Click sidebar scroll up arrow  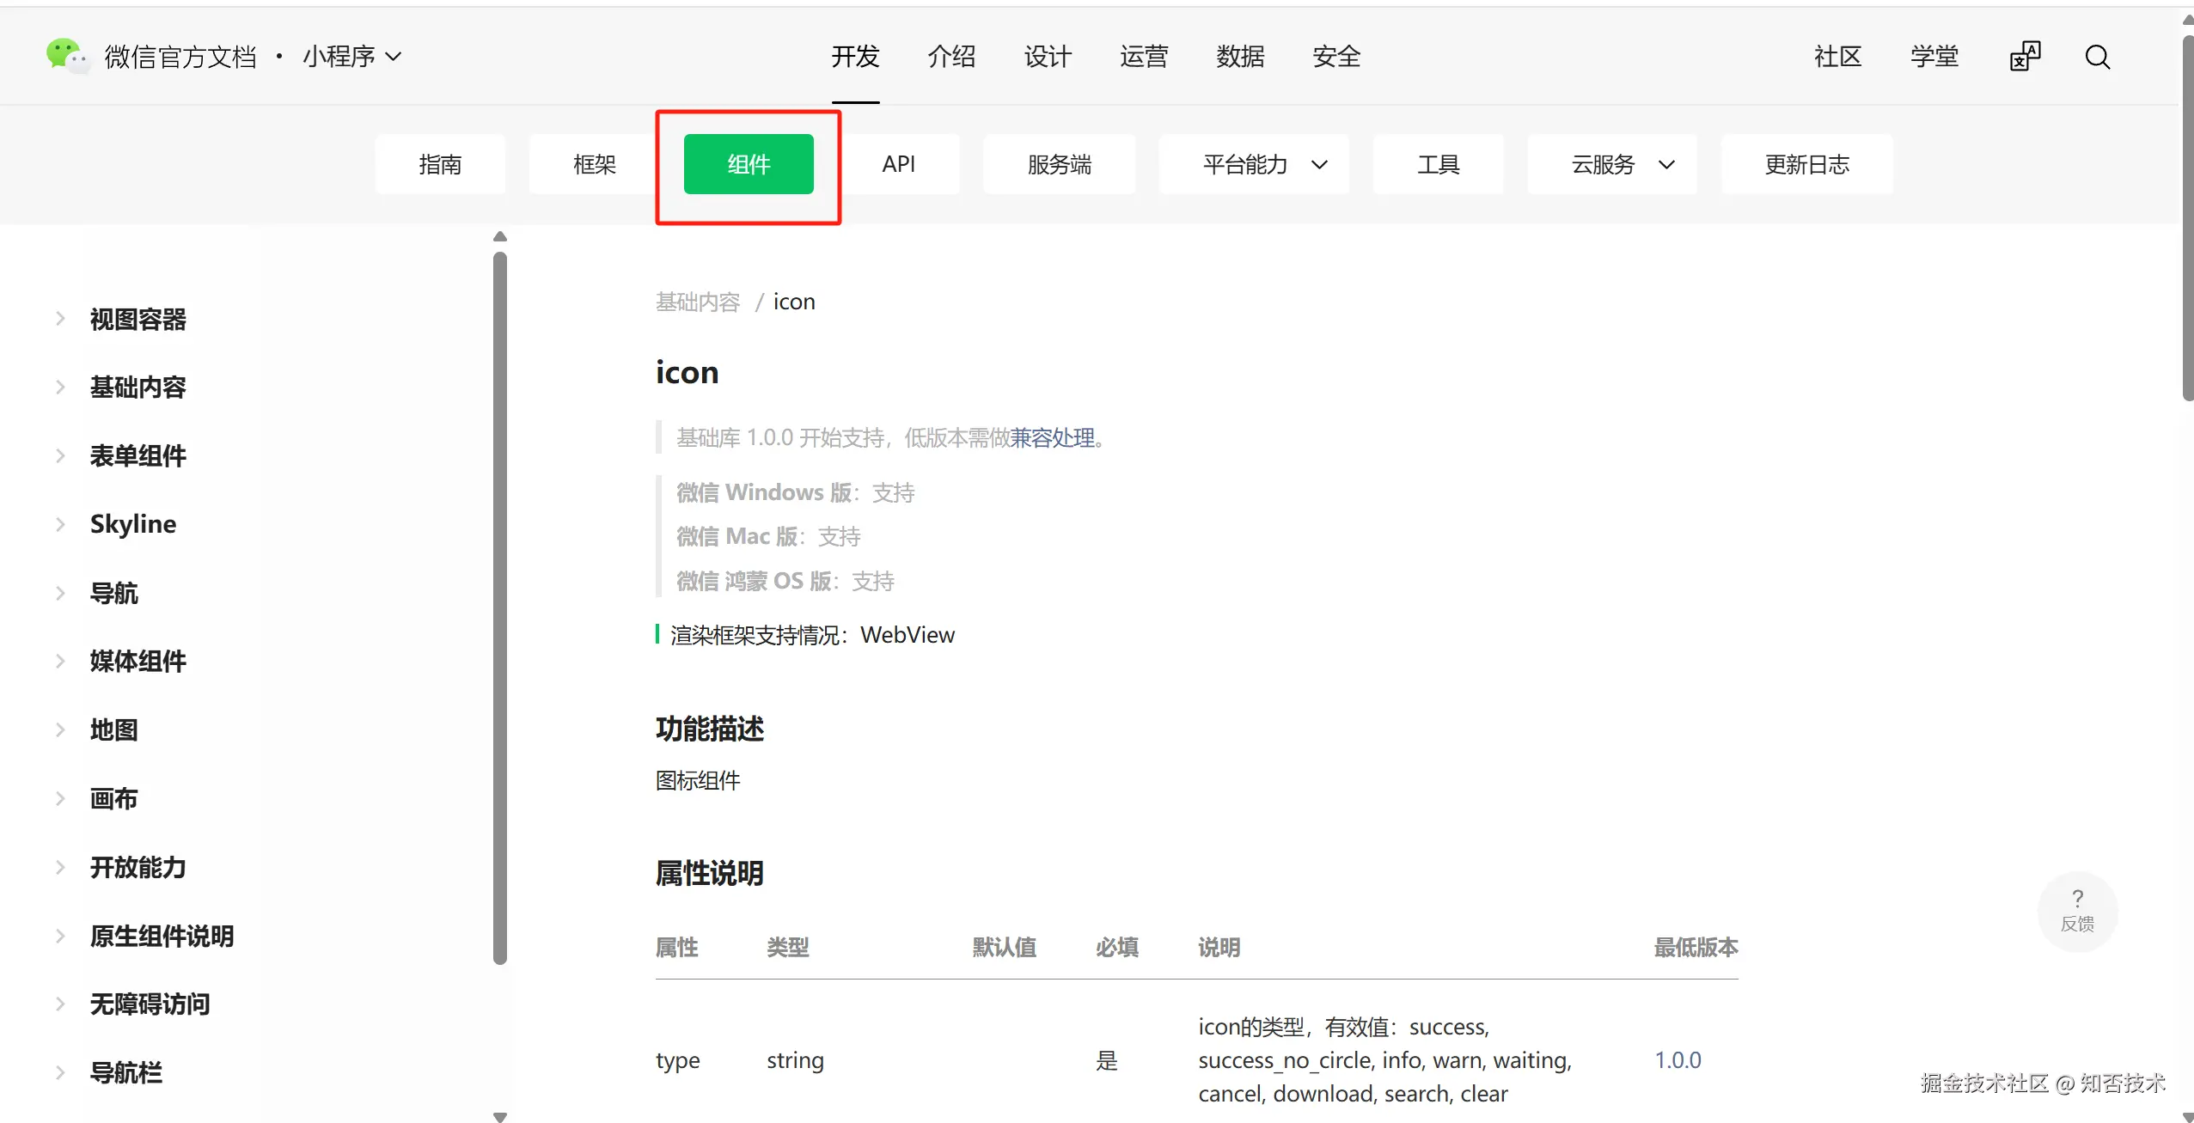point(500,236)
